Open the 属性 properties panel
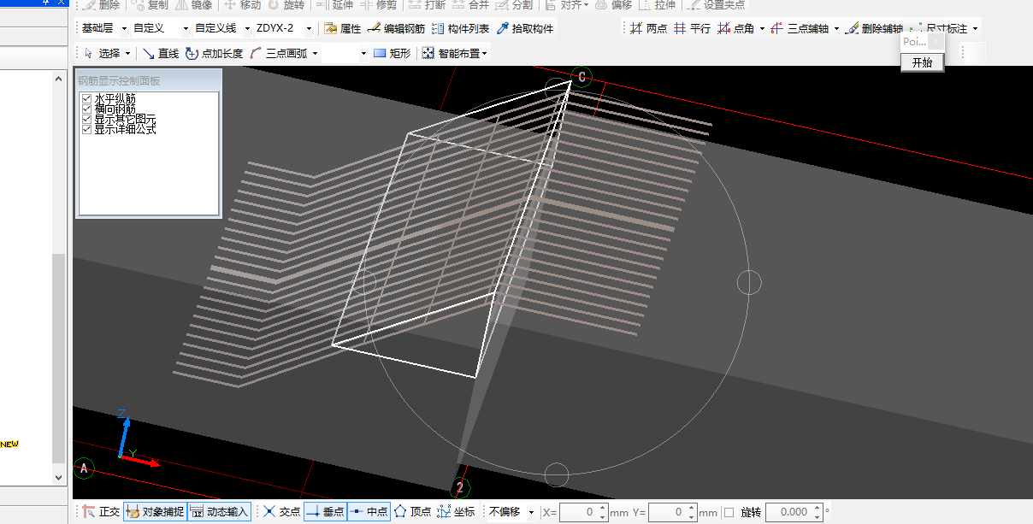The width and height of the screenshot is (1033, 524). pos(343,28)
